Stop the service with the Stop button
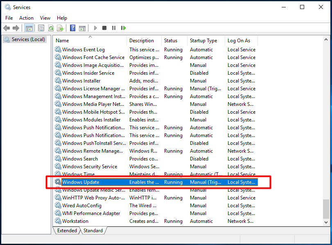 pos(104,28)
